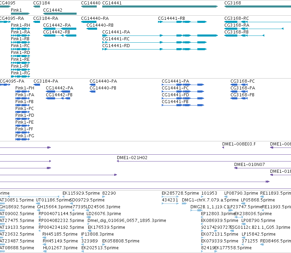Click protein CG14440-PB label
Viewport: 291px width, 253px height.
pos(103,88)
